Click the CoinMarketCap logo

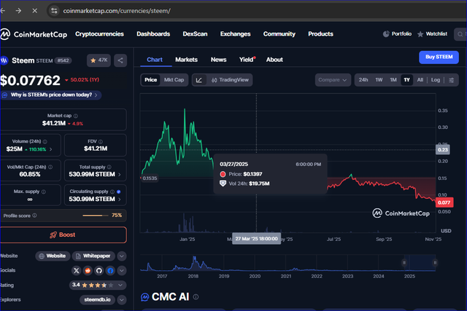tap(34, 34)
